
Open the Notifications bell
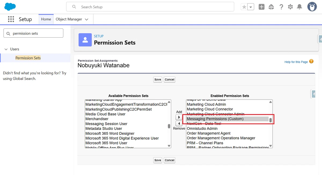(x=299, y=7)
